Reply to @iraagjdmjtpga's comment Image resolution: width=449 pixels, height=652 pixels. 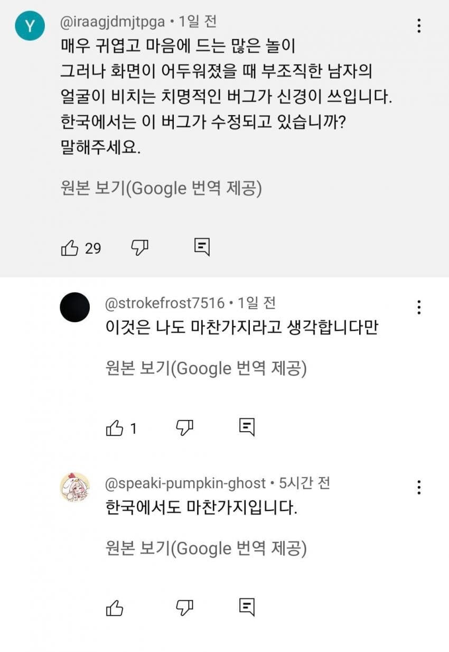pyautogui.click(x=202, y=247)
